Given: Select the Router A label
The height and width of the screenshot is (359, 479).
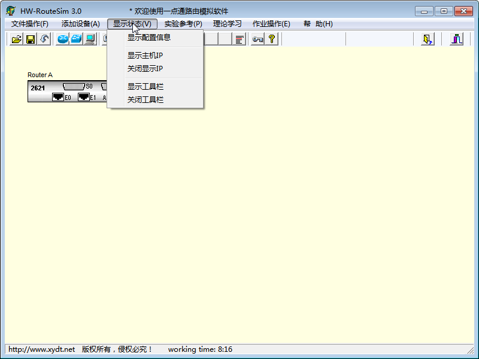Looking at the screenshot, I should click(40, 75).
